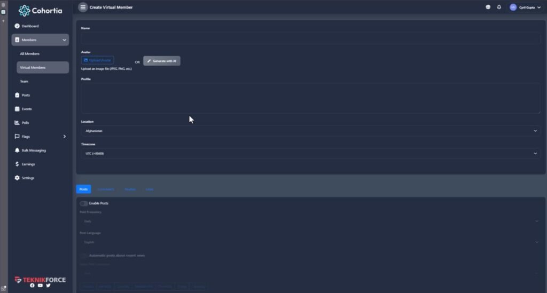Expand the Flags sidebar submenu
This screenshot has height=293, width=547.
[64, 137]
